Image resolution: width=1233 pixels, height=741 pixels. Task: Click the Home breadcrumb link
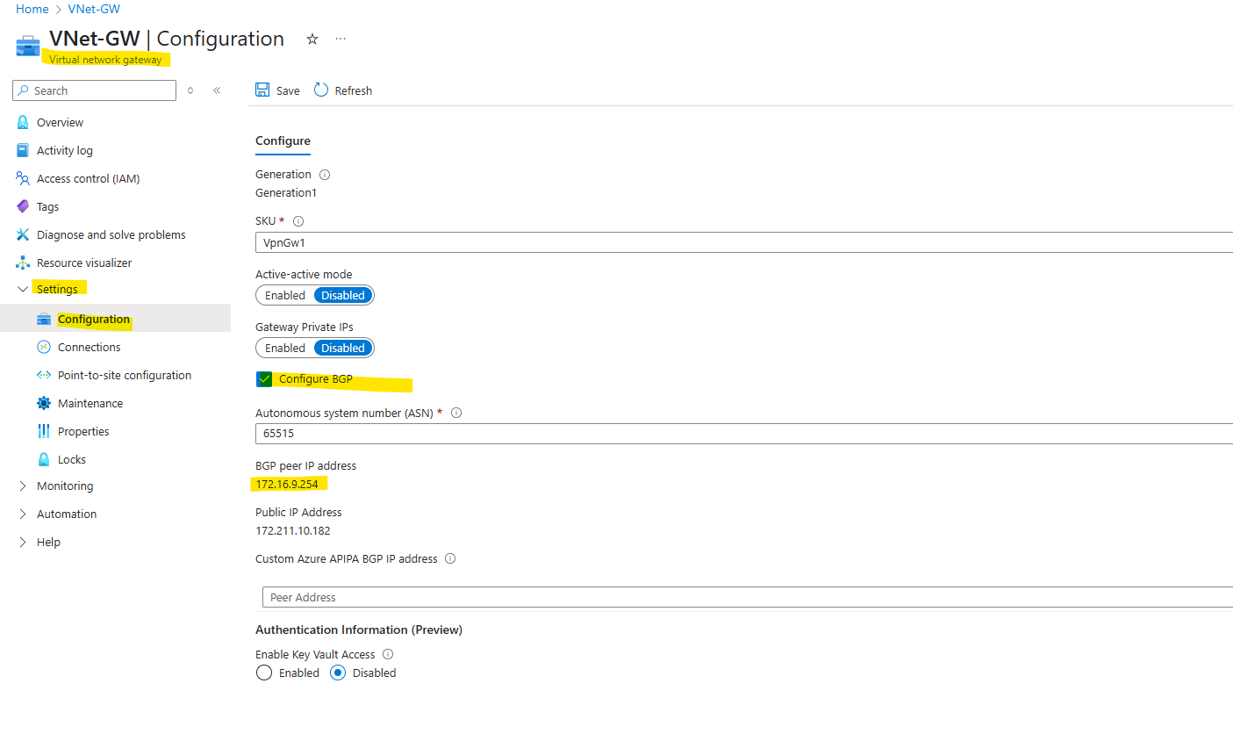click(32, 9)
